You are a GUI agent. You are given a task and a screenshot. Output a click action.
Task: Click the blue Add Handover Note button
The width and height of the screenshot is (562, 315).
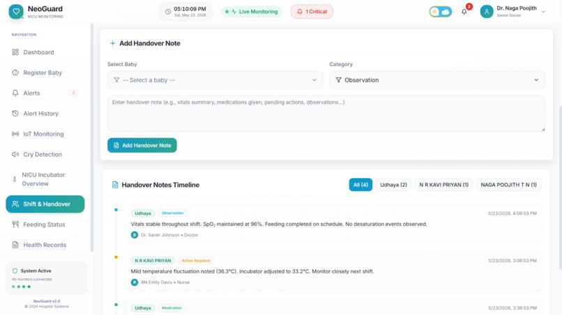(142, 145)
